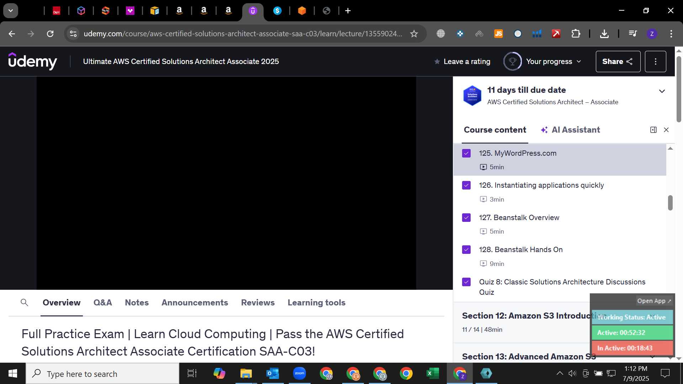Click the Open App button
Viewport: 683px width, 384px height.
(654, 301)
